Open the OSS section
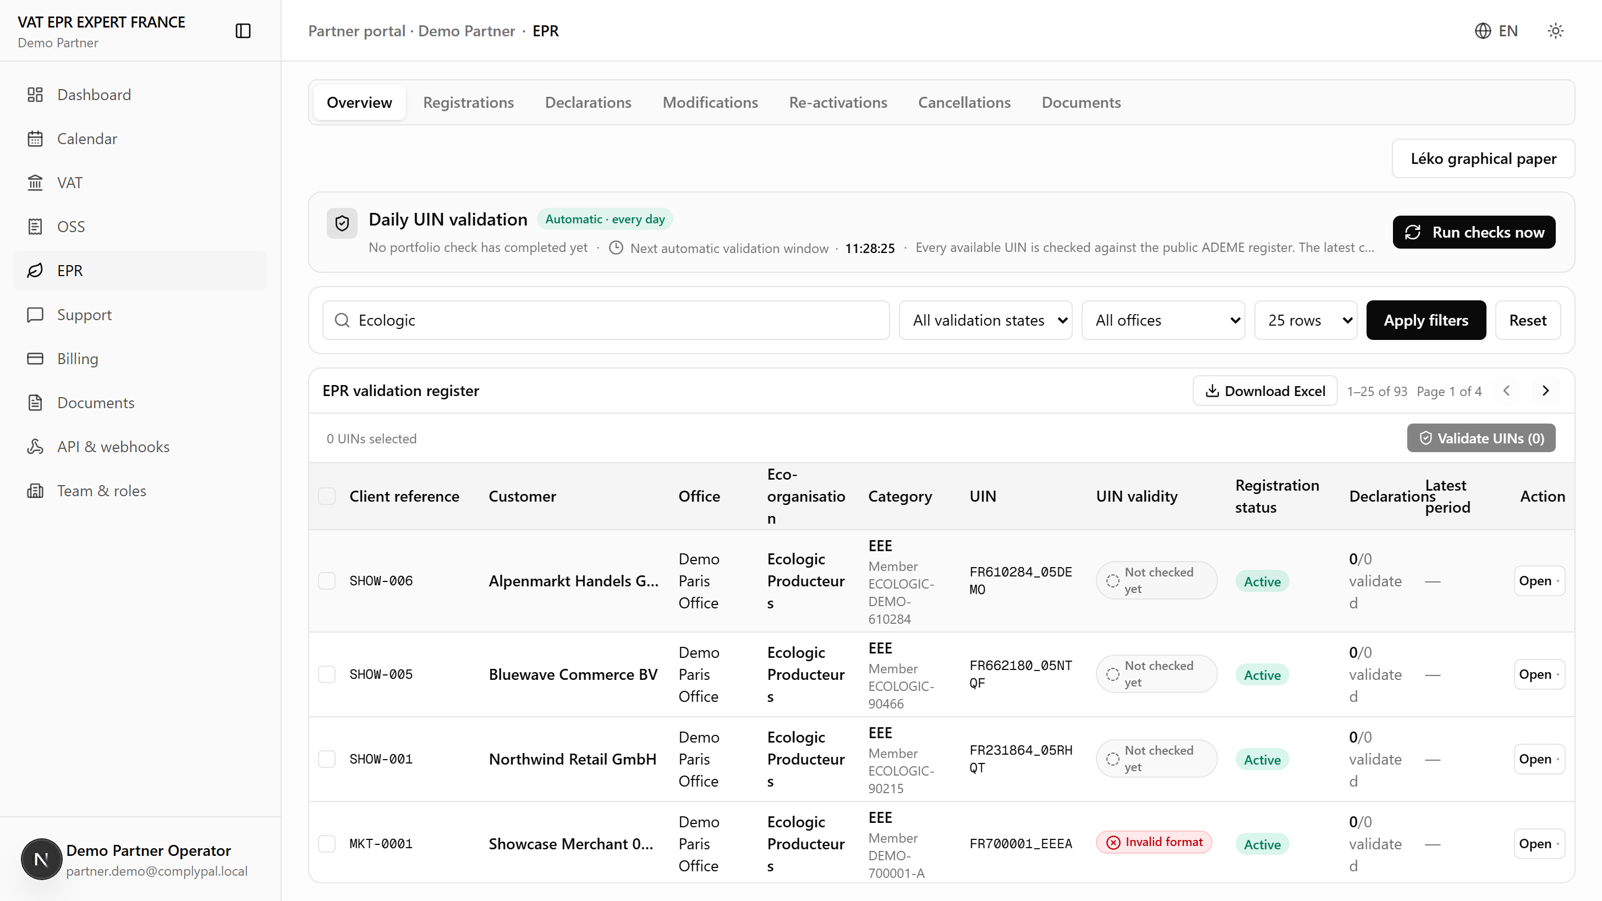The image size is (1602, 901). click(x=140, y=226)
